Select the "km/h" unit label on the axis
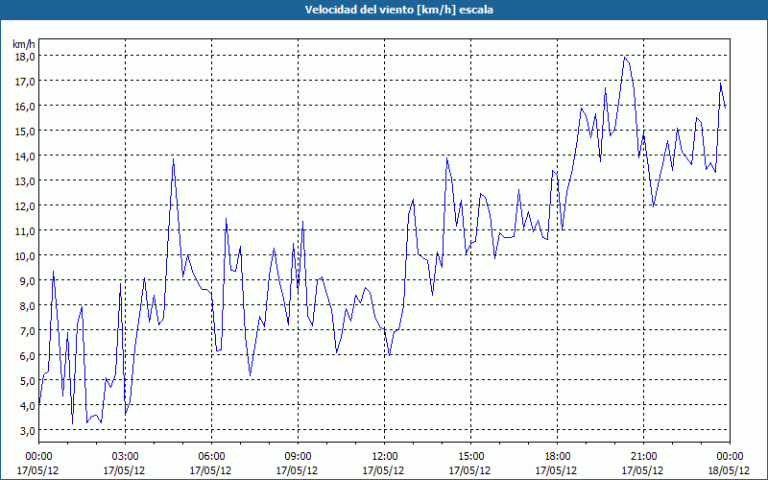 (x=24, y=44)
